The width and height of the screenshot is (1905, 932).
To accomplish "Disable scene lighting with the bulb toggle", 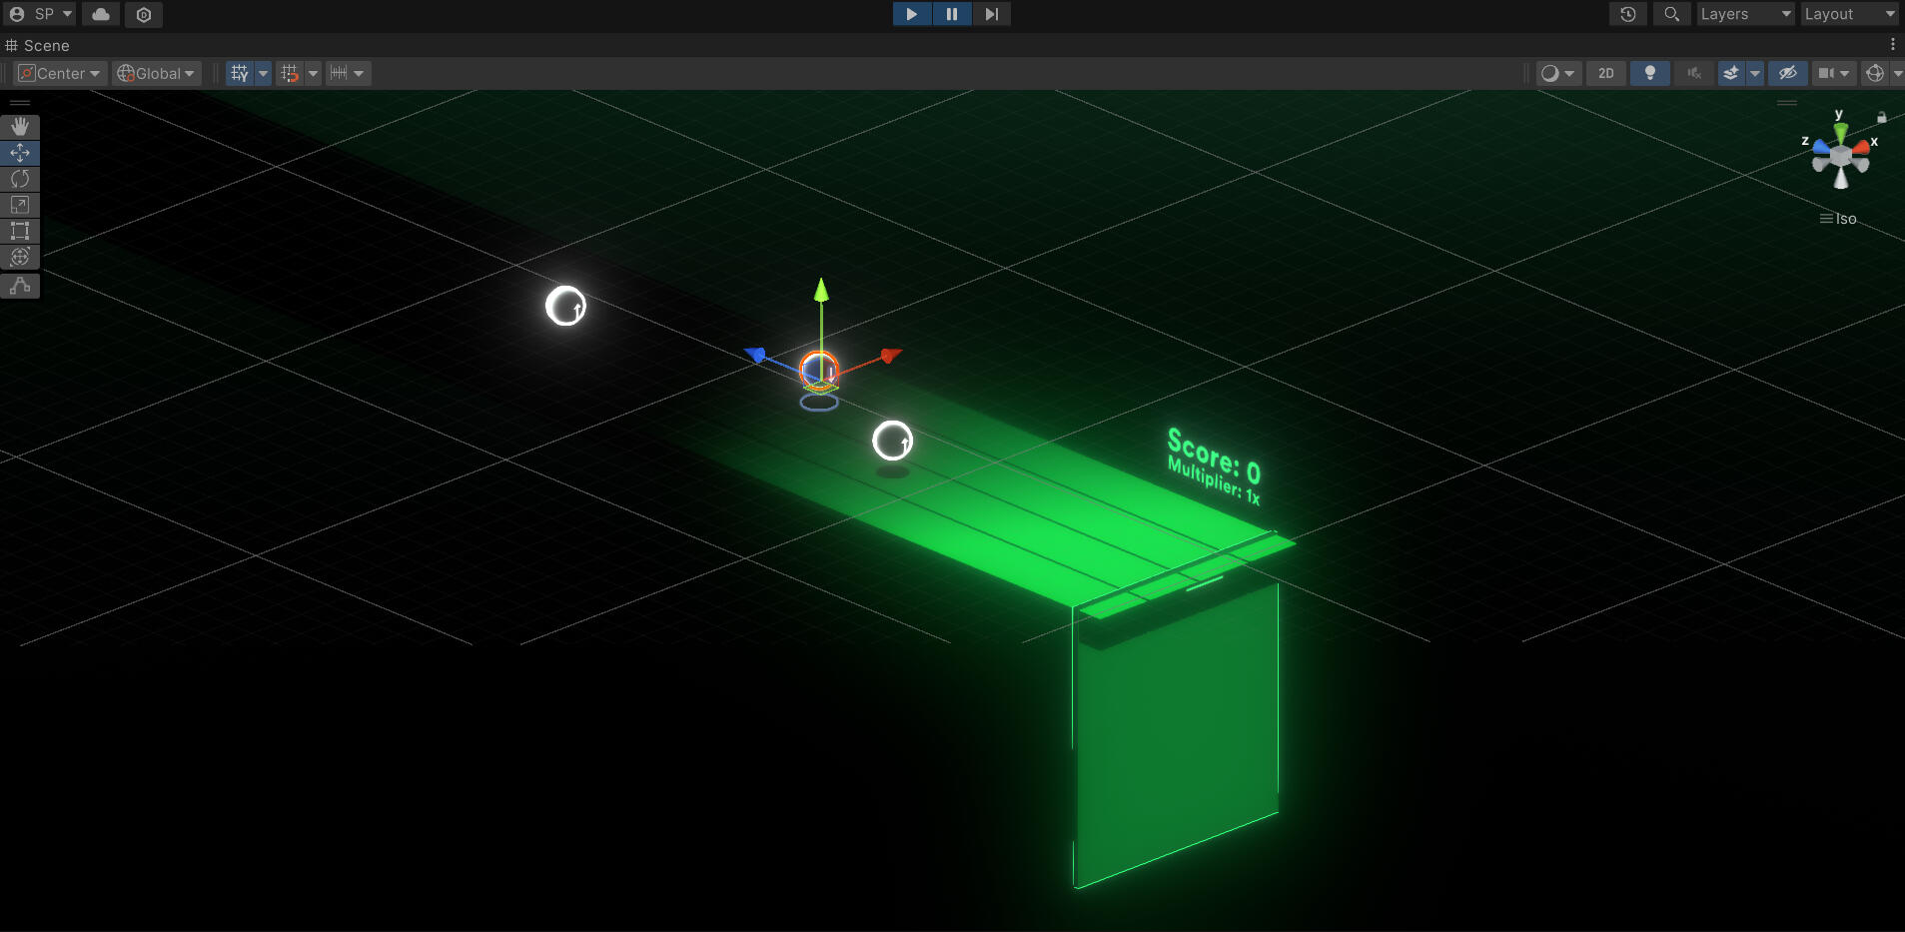I will [1649, 73].
